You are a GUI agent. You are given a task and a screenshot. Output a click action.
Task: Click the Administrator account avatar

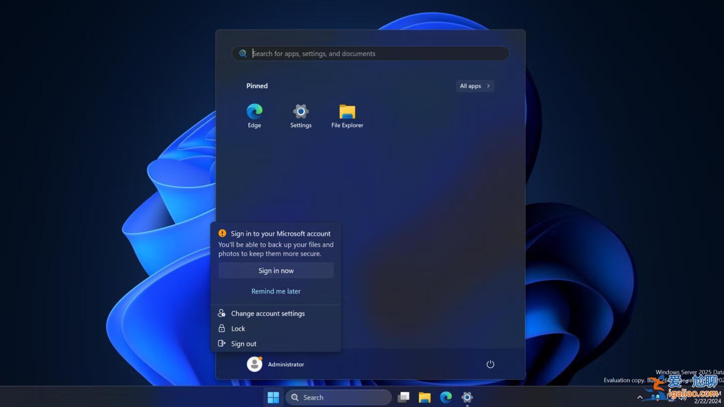click(x=254, y=364)
